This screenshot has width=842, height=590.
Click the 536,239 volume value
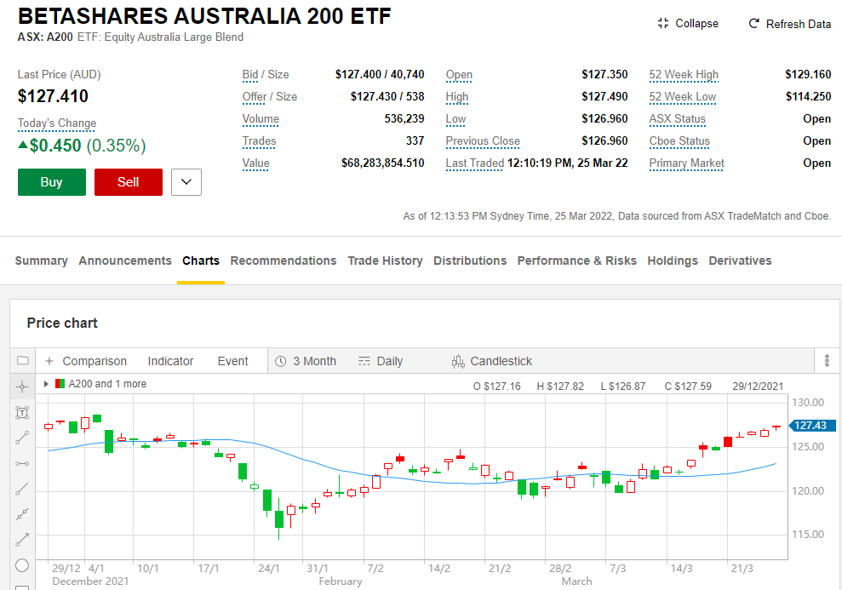pyautogui.click(x=404, y=118)
